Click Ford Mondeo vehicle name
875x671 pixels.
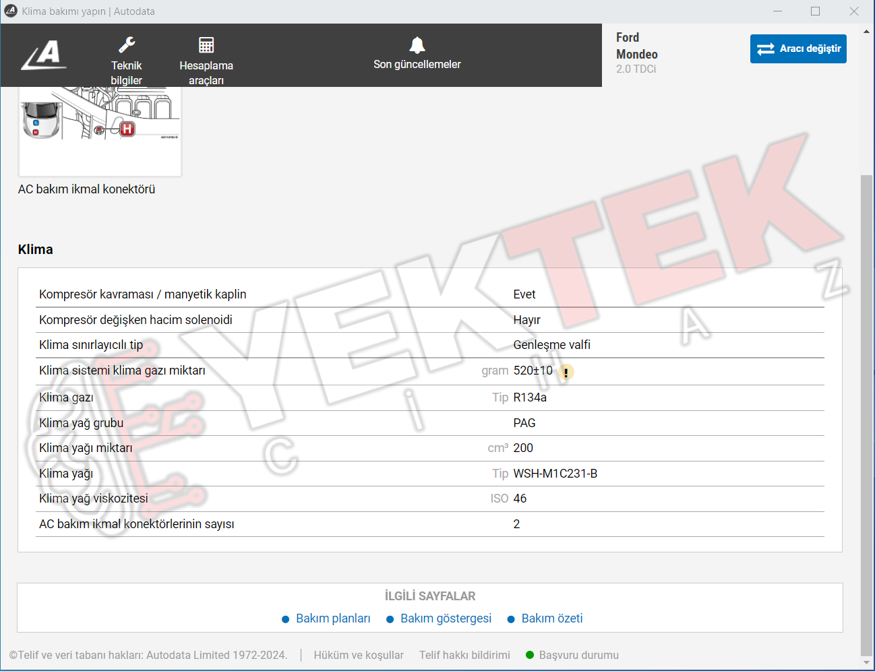[636, 46]
